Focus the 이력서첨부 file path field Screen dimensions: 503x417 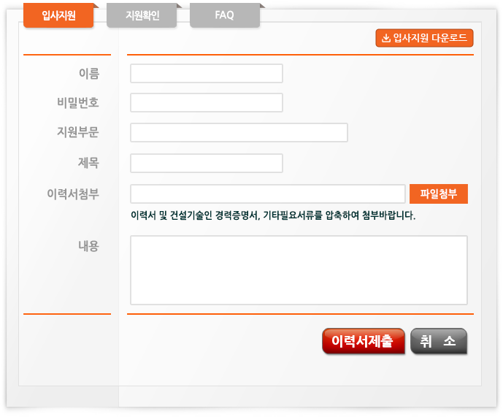pos(267,194)
